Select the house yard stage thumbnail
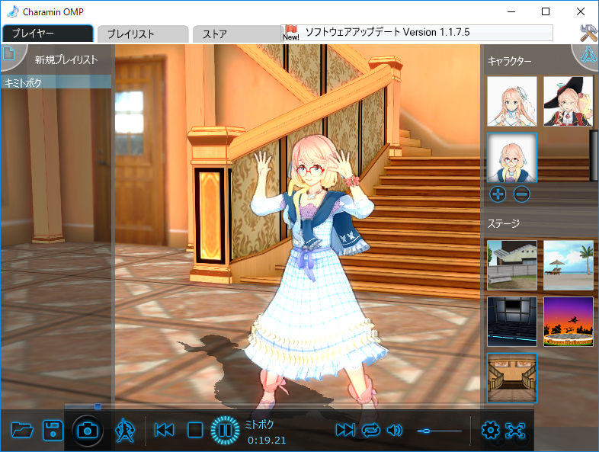The image size is (599, 452). pyautogui.click(x=512, y=265)
